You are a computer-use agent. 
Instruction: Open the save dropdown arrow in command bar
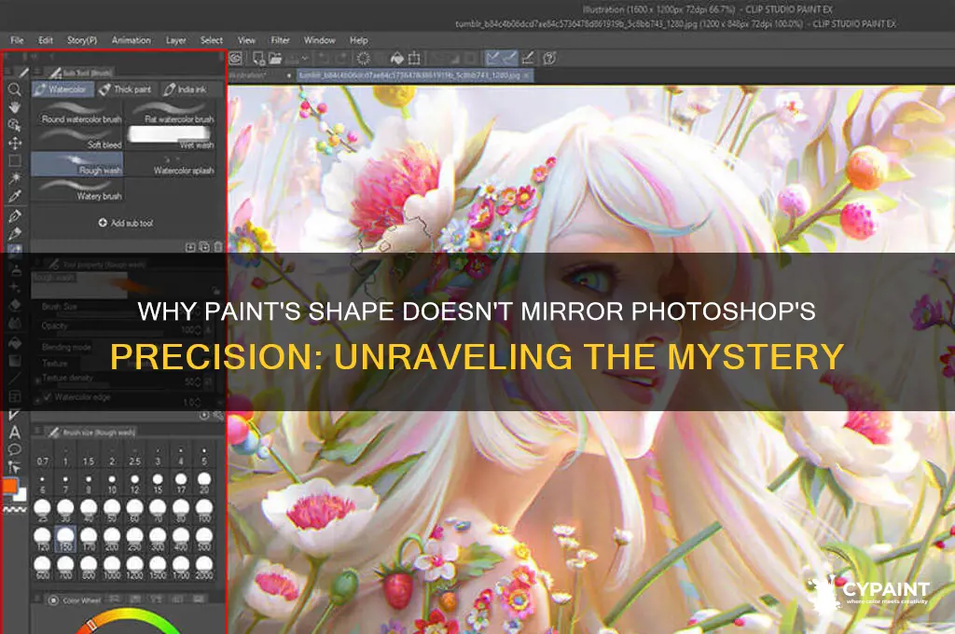(x=305, y=59)
